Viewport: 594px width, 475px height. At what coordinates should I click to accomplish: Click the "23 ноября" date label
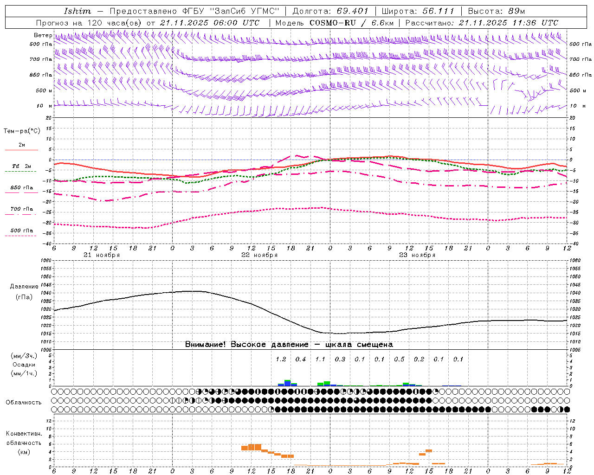(417, 255)
